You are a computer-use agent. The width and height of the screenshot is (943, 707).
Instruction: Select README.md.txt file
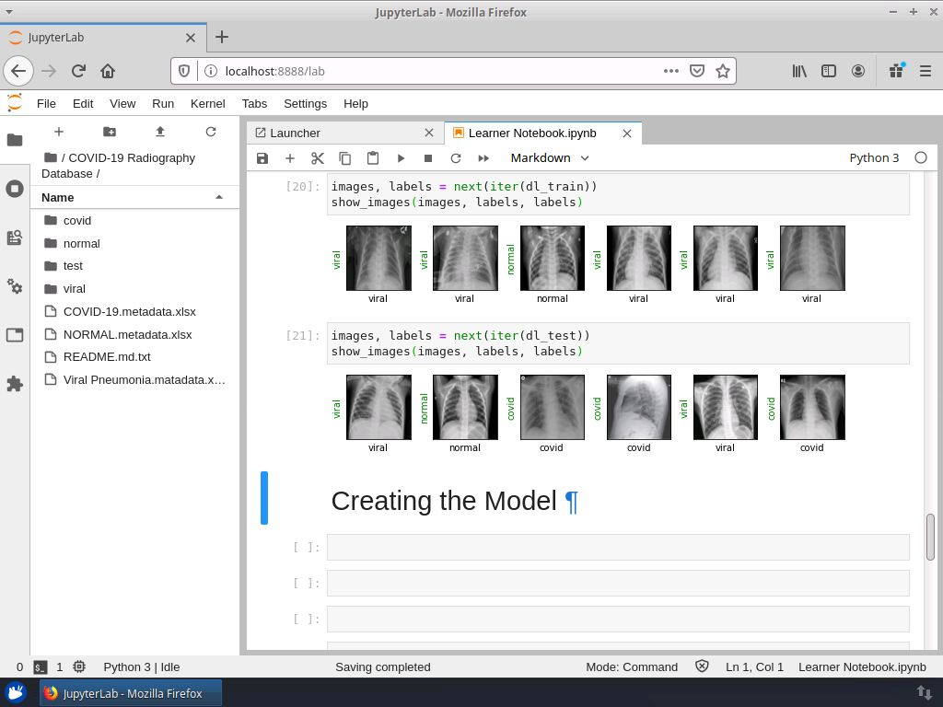(134, 356)
